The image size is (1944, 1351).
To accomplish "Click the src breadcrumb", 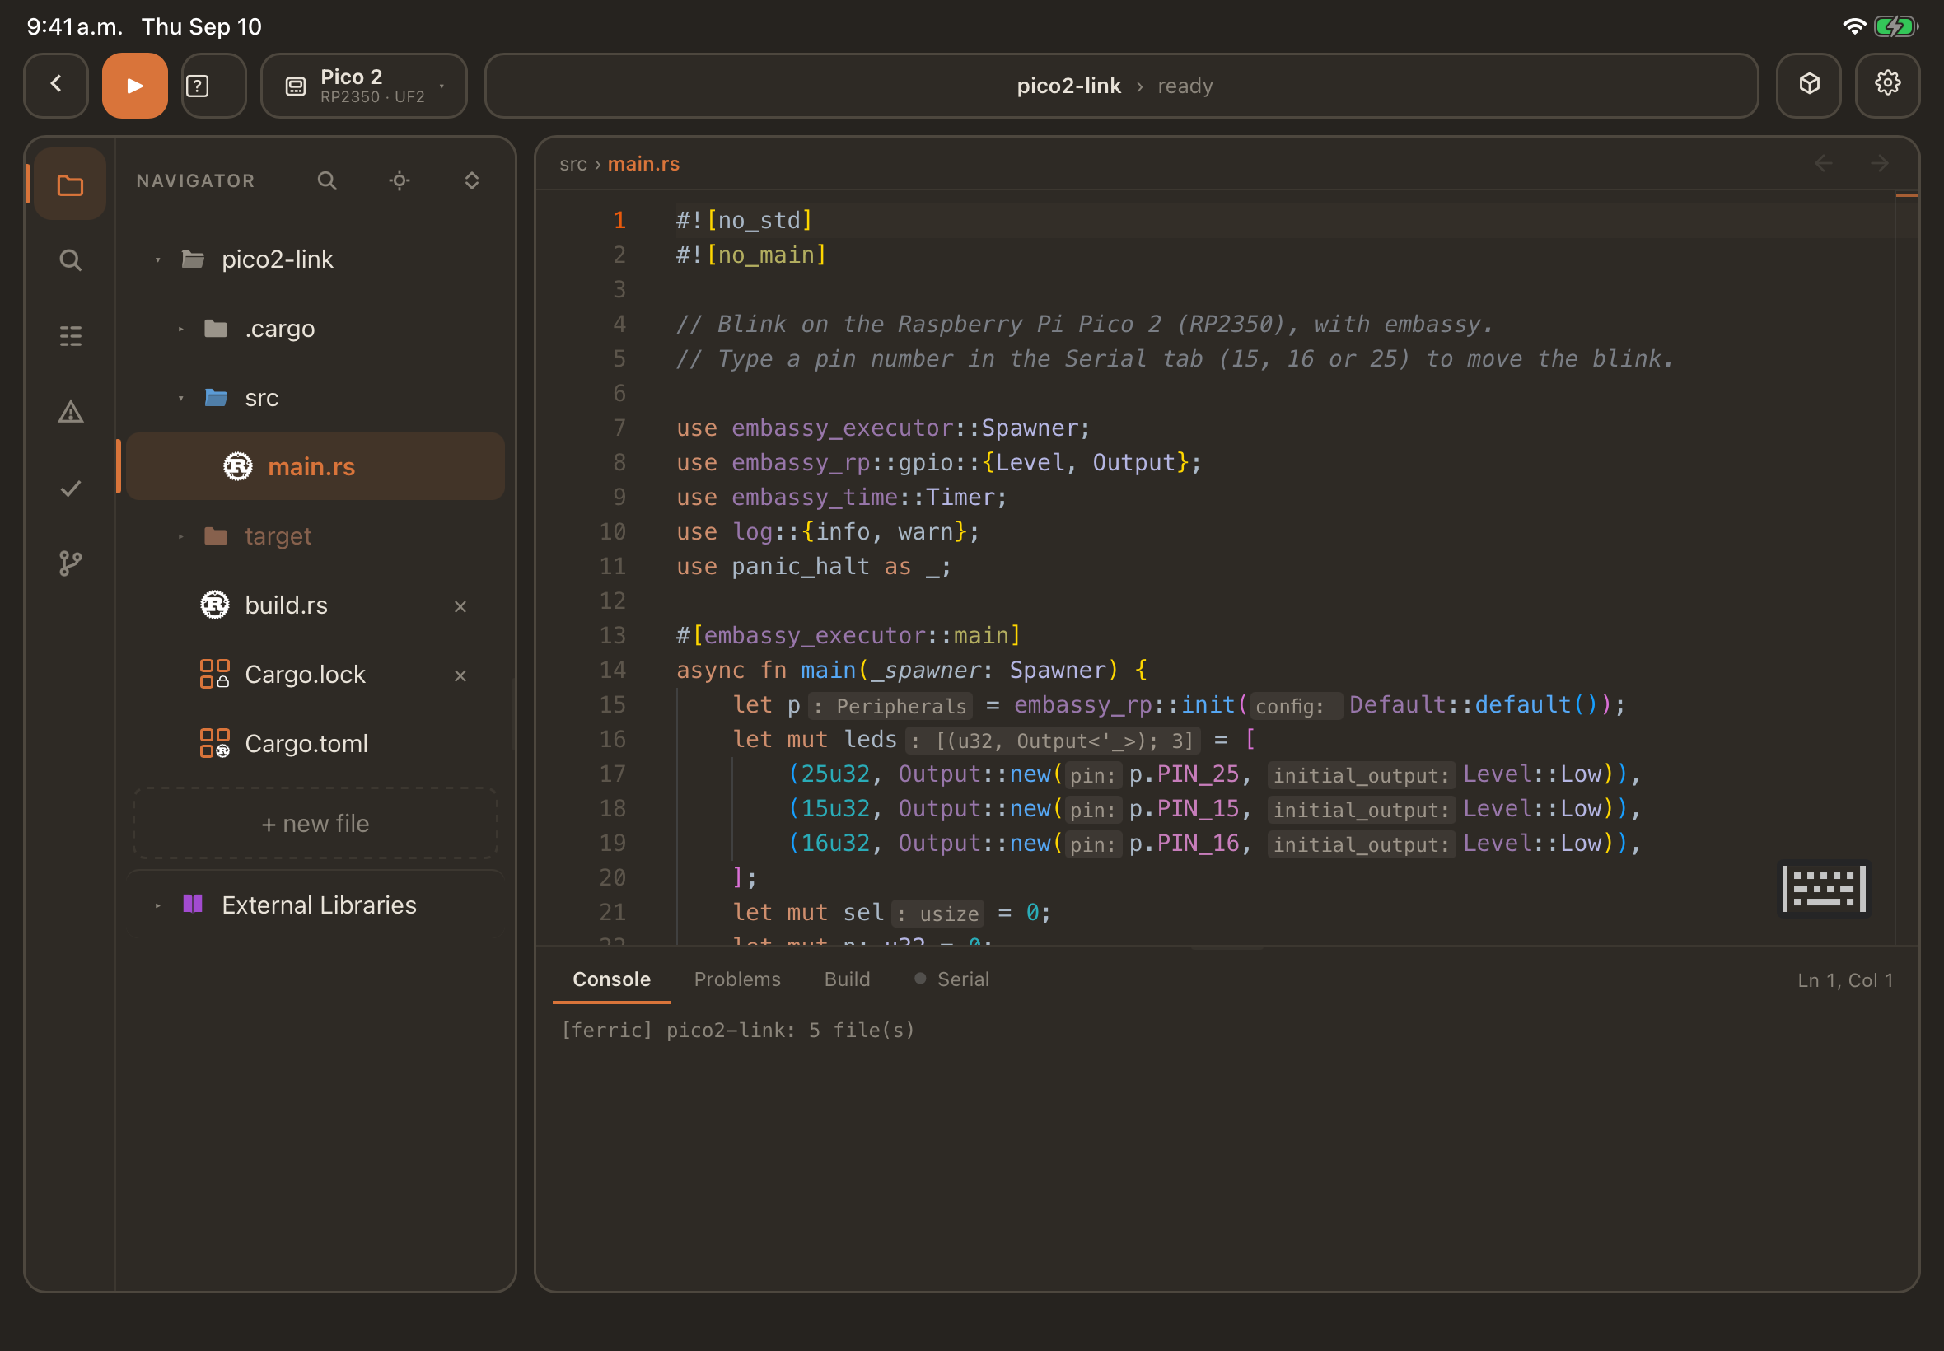I will pos(573,164).
